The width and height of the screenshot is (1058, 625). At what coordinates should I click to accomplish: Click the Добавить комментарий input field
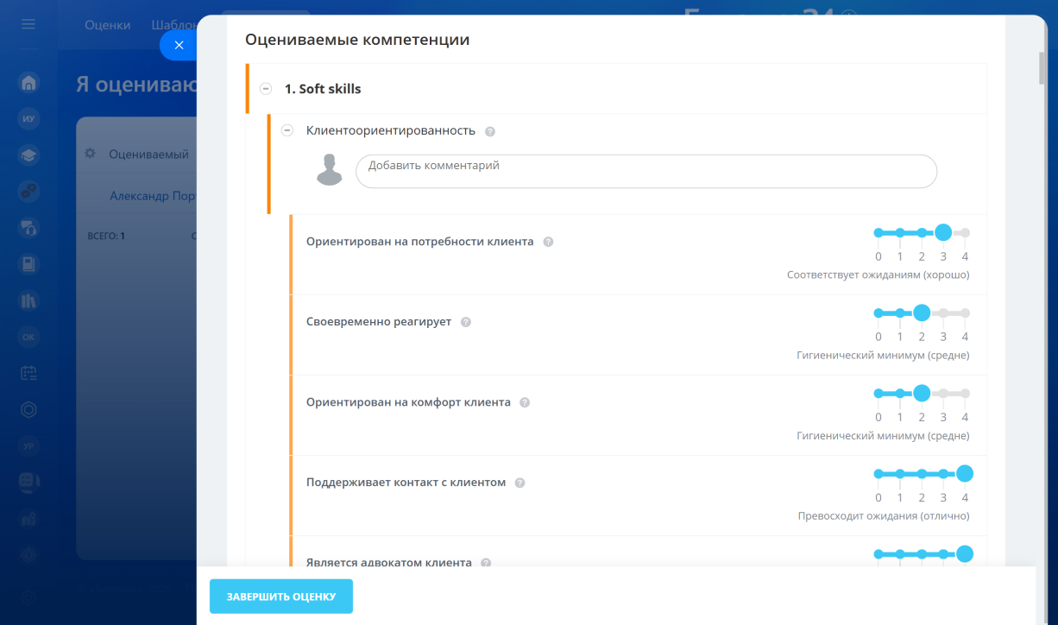pos(646,171)
